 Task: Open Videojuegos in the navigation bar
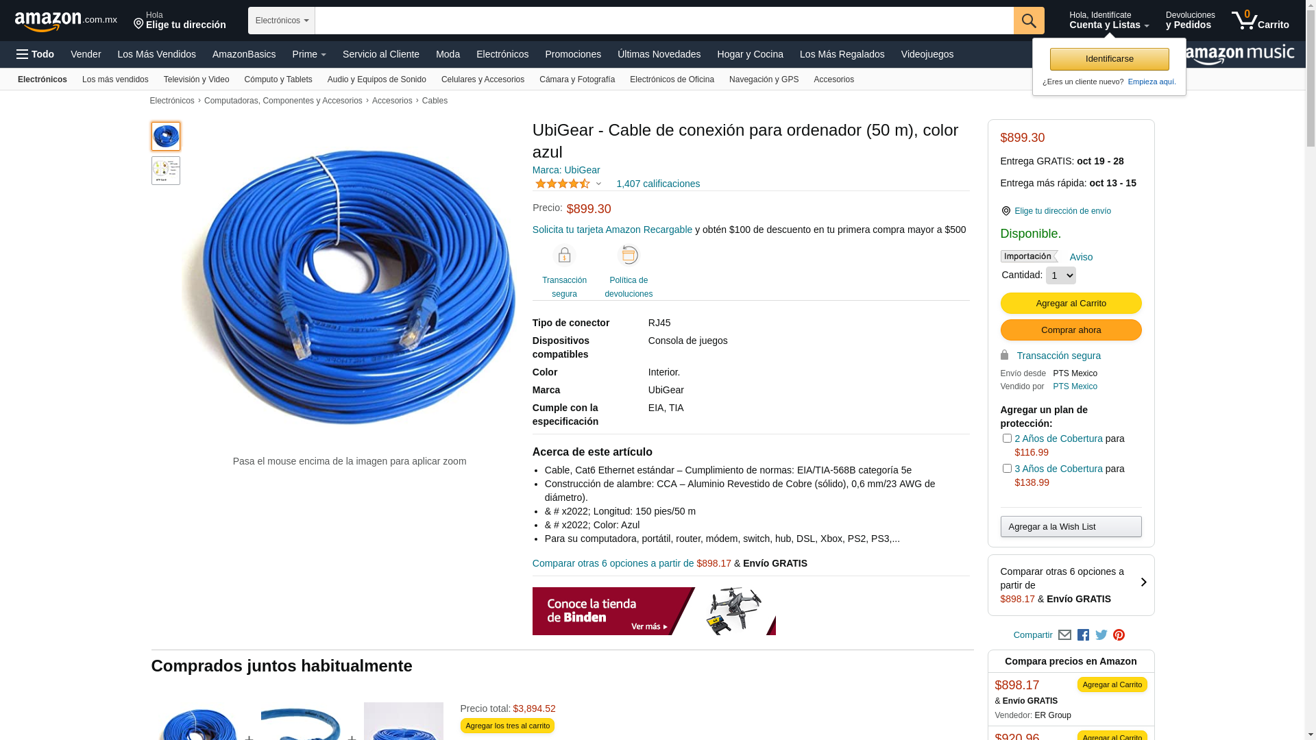tap(927, 54)
